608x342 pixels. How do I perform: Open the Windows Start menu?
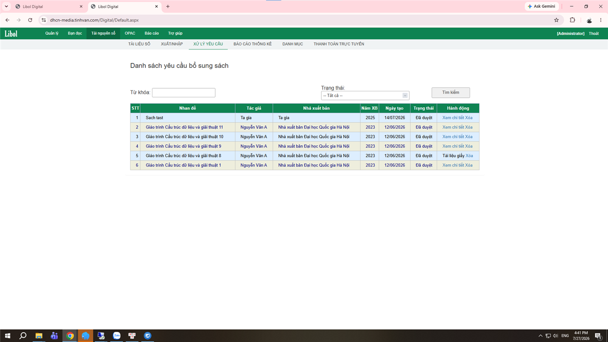8,336
